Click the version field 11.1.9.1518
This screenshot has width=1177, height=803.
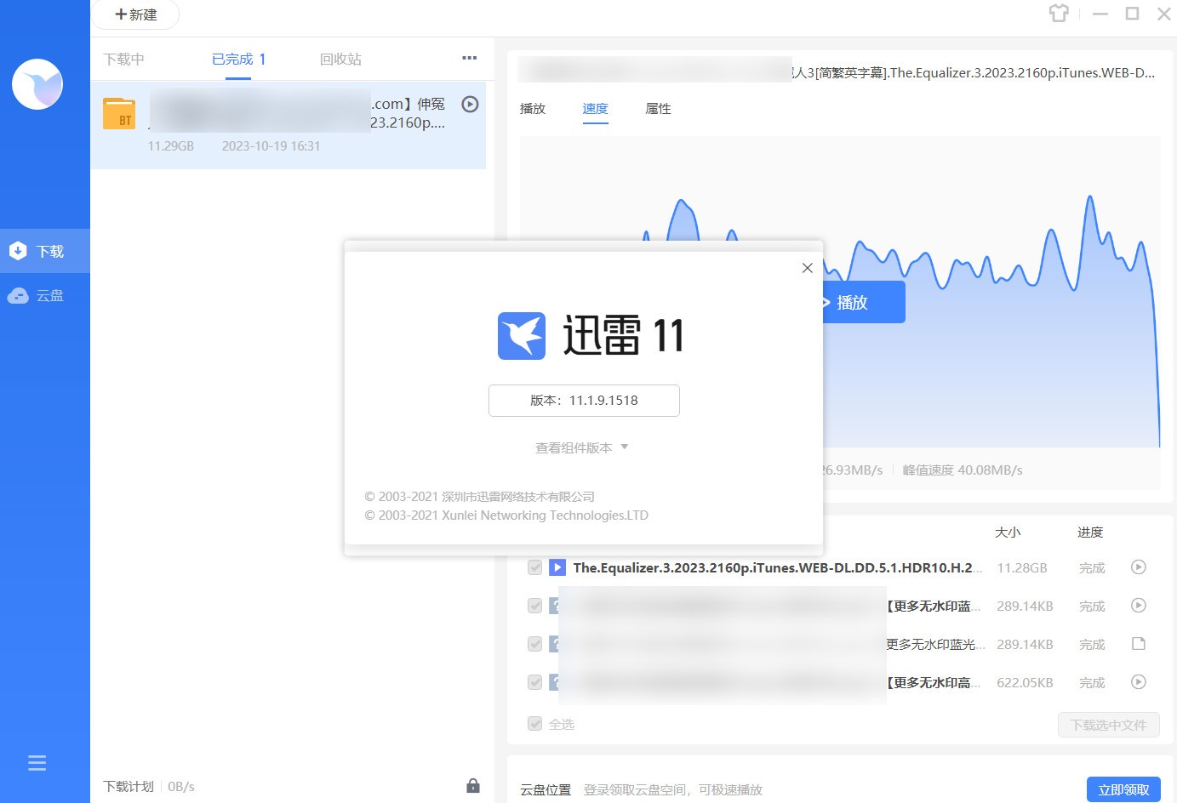[x=584, y=401]
